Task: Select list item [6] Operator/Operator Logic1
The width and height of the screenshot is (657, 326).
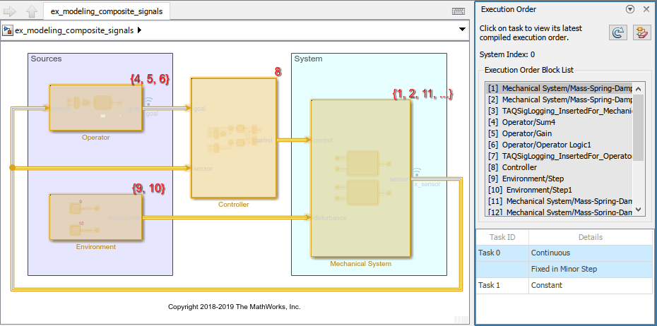Action: tap(560, 145)
